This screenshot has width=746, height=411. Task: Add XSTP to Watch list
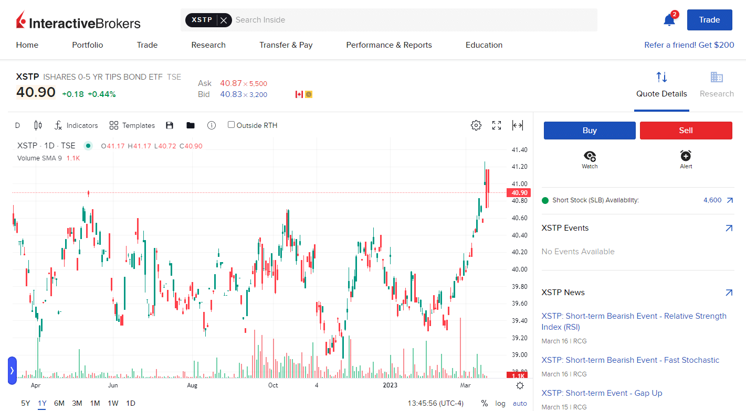(590, 160)
